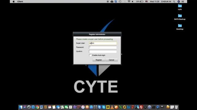Click the input source flag icon
Screen dimensions: 197x110
tap(147, 2)
